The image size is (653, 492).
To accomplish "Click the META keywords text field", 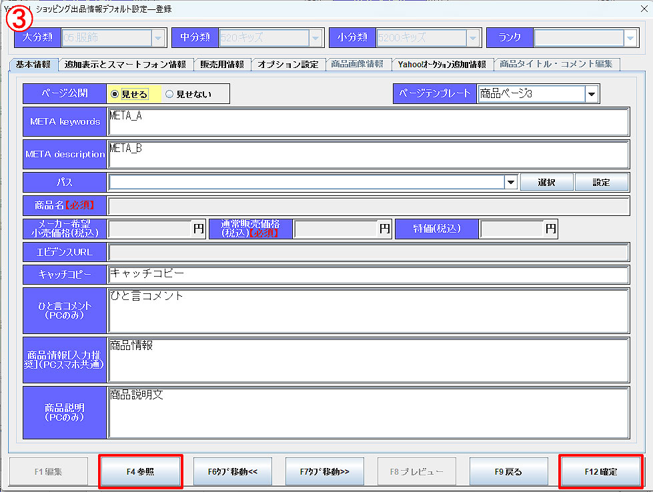I will [368, 122].
